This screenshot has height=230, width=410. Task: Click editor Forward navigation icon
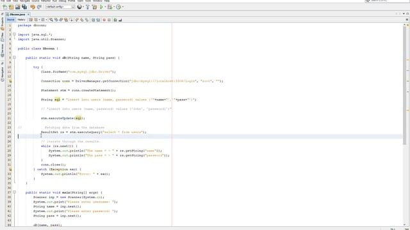(43, 20)
